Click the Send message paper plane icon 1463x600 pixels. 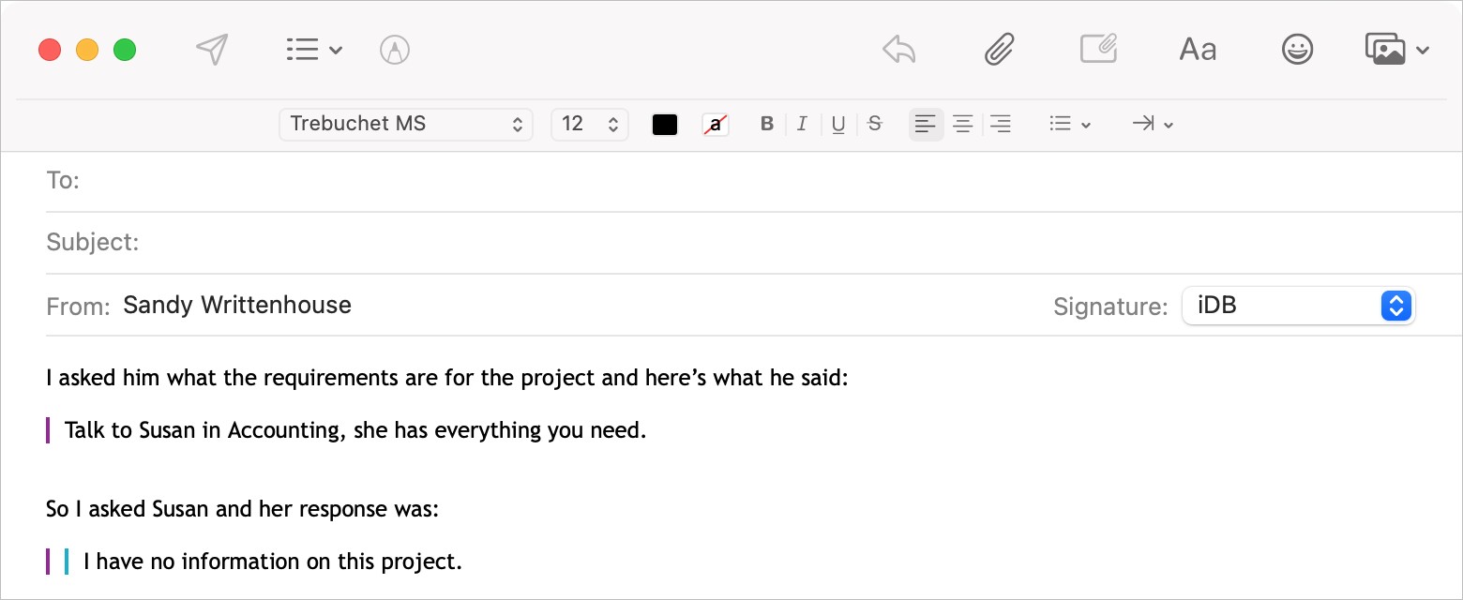(x=213, y=50)
